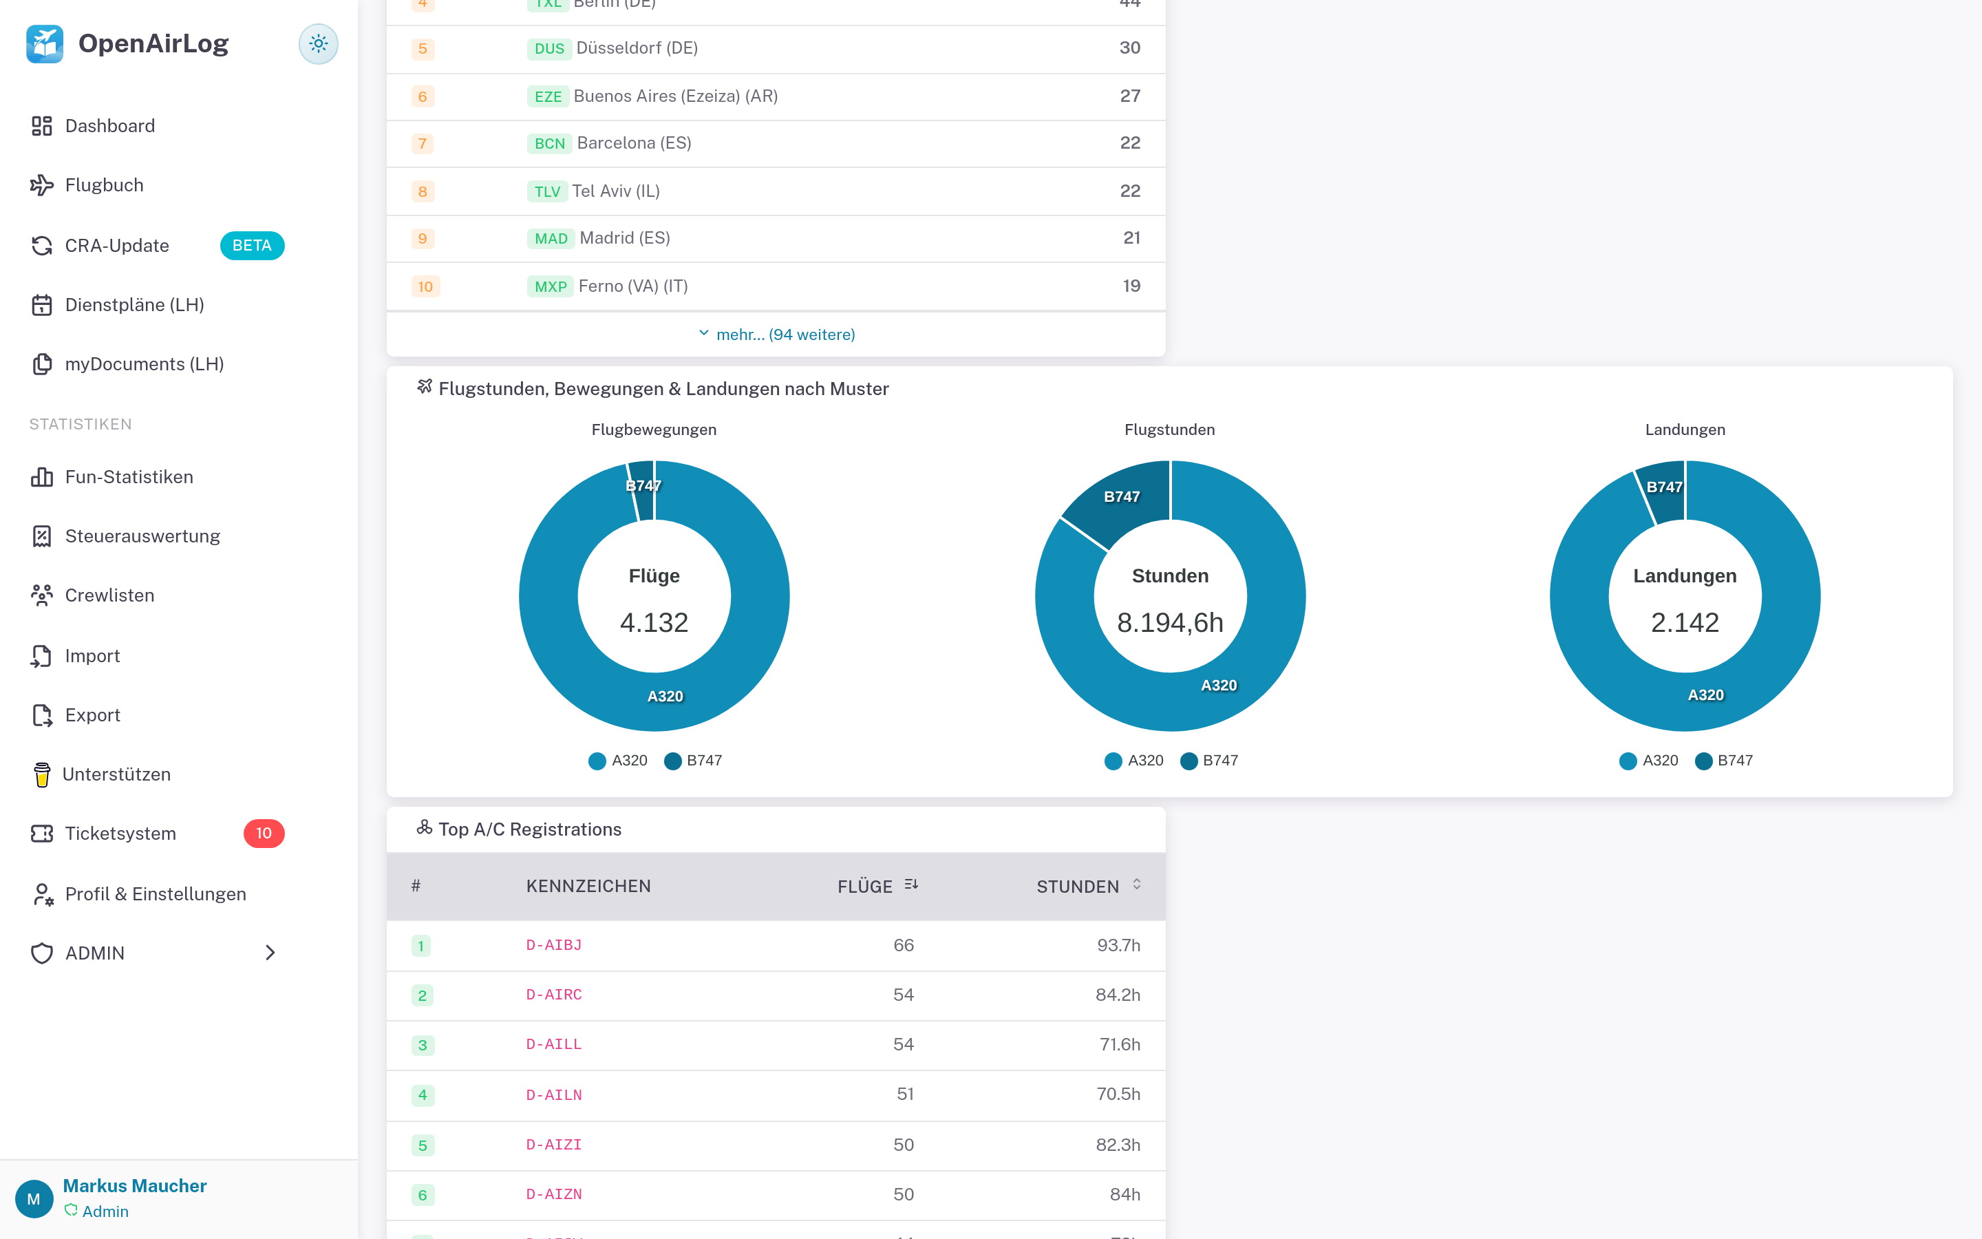This screenshot has height=1239, width=1982.
Task: Toggle A320 legend in Flugbewegungen chart
Action: (617, 761)
